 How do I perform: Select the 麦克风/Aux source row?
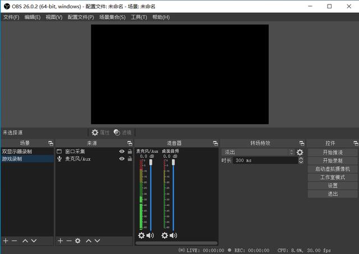pos(94,159)
